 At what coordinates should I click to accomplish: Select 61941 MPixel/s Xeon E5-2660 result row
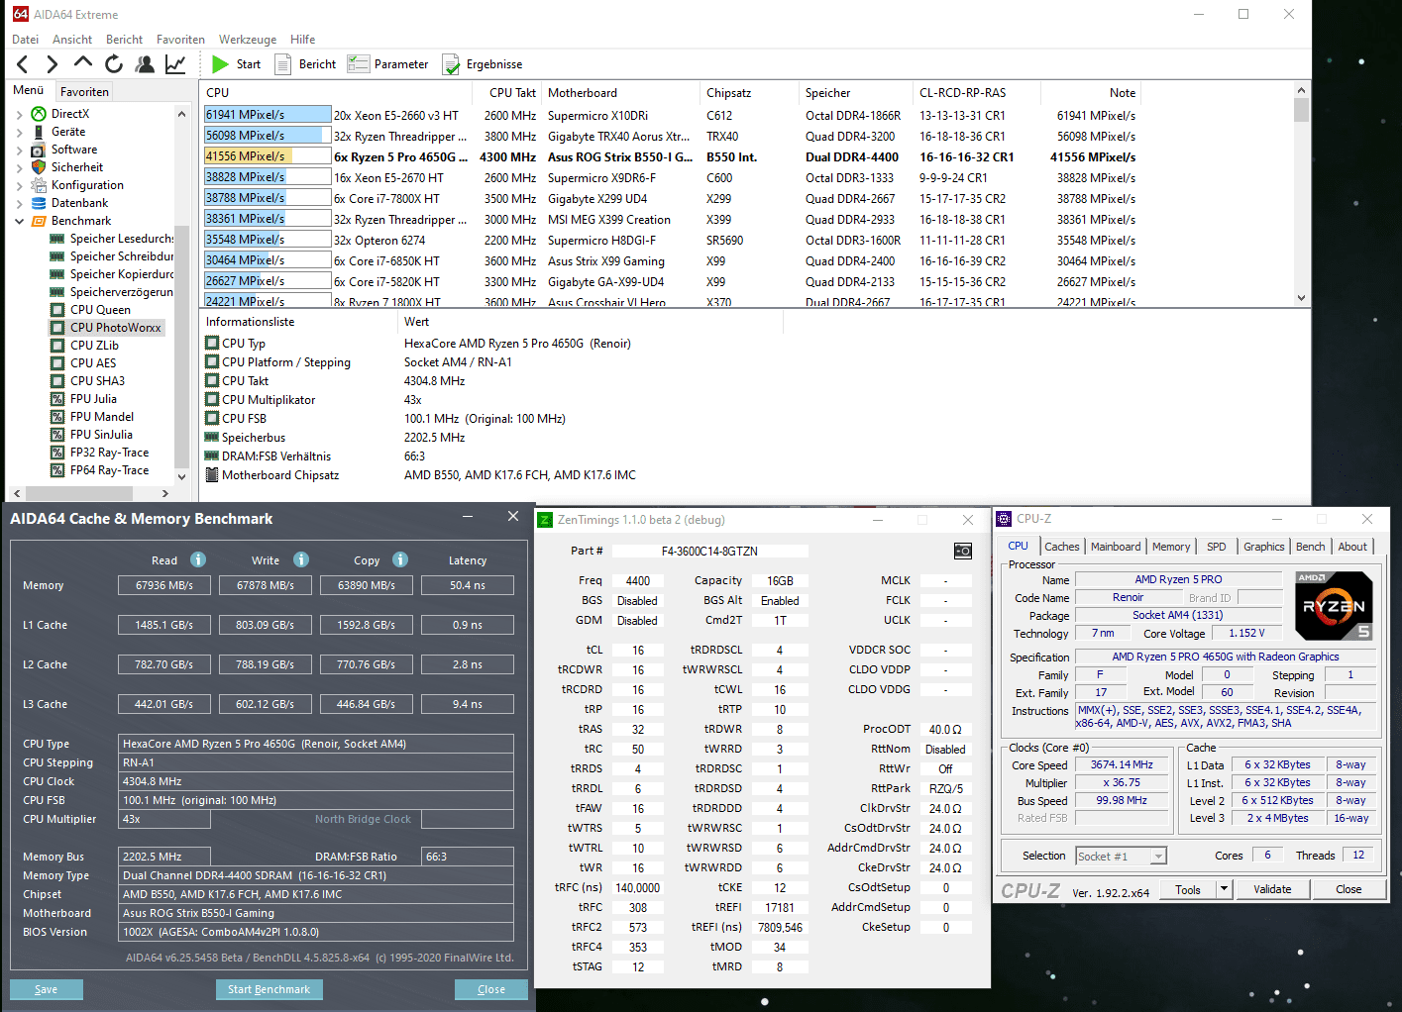coord(673,115)
